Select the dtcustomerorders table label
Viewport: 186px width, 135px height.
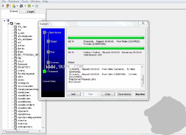pyautogui.click(x=26, y=86)
